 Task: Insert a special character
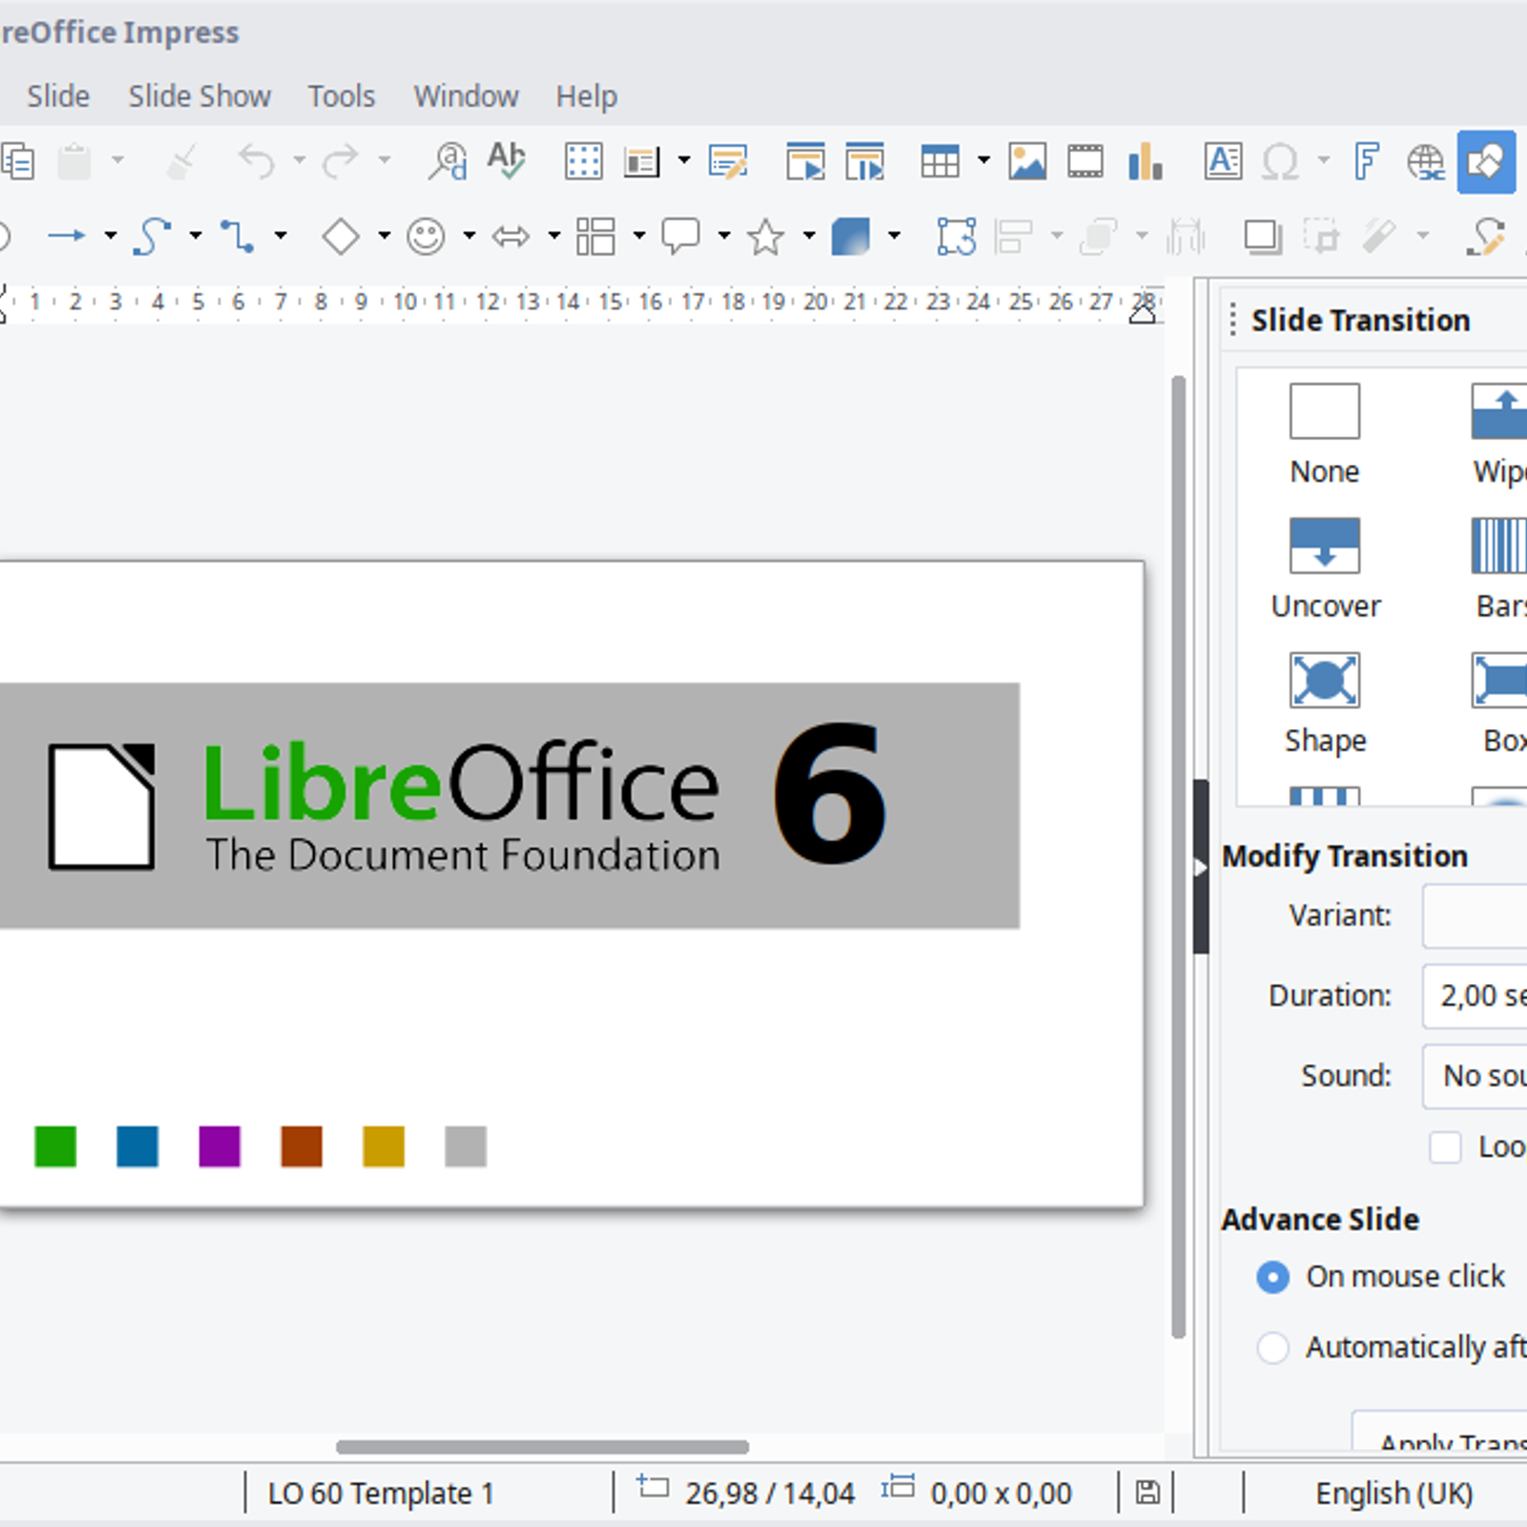(1281, 161)
